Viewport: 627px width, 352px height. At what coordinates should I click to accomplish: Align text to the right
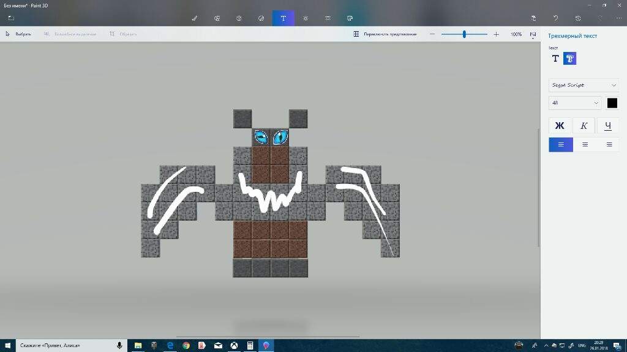coord(609,145)
